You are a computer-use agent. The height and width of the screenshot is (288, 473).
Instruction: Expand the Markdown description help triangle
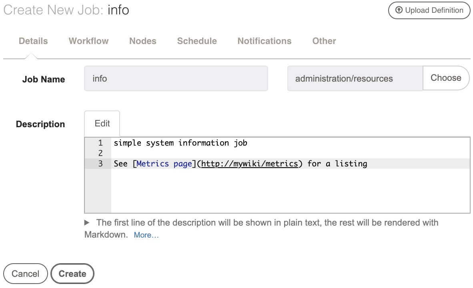[87, 222]
